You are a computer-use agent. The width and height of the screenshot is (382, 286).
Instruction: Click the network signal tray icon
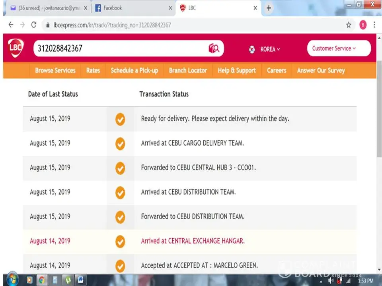tap(349, 281)
